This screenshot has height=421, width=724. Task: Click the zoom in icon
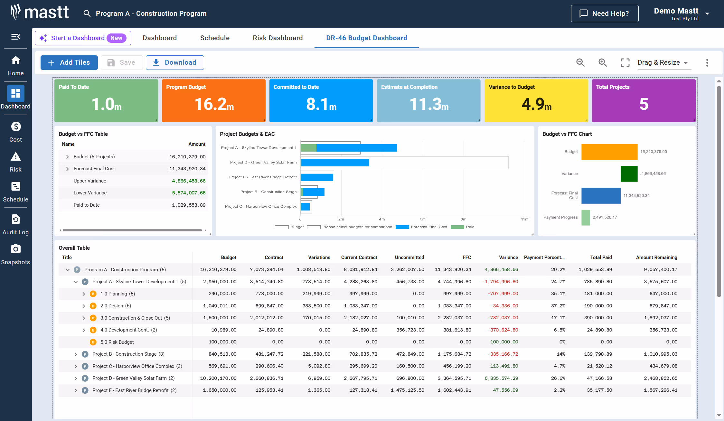(x=603, y=62)
